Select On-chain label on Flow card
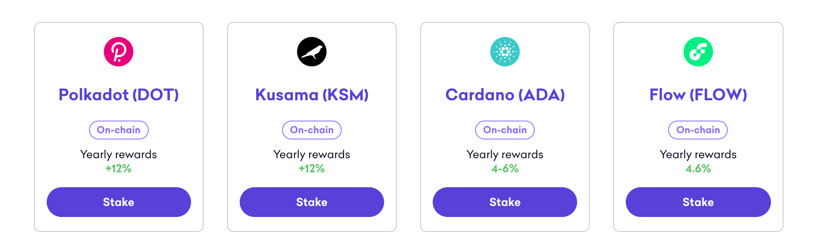The image size is (838, 244). click(x=698, y=130)
